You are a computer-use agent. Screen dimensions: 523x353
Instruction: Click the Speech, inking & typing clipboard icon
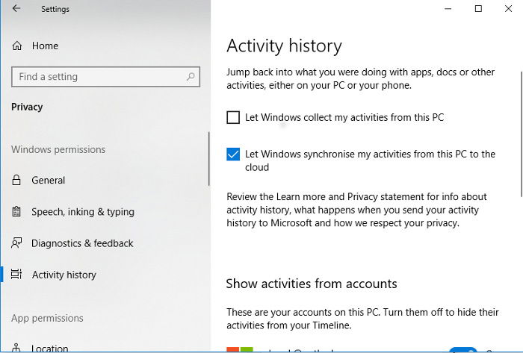tap(16, 211)
